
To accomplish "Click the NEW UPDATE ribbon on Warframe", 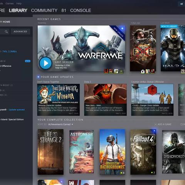I will (118, 32).
